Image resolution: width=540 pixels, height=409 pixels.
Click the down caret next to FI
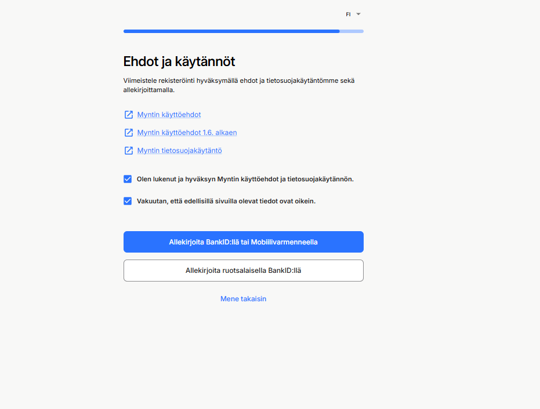click(x=358, y=14)
